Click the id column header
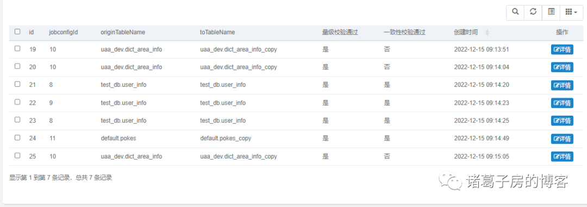 pyautogui.click(x=32, y=33)
